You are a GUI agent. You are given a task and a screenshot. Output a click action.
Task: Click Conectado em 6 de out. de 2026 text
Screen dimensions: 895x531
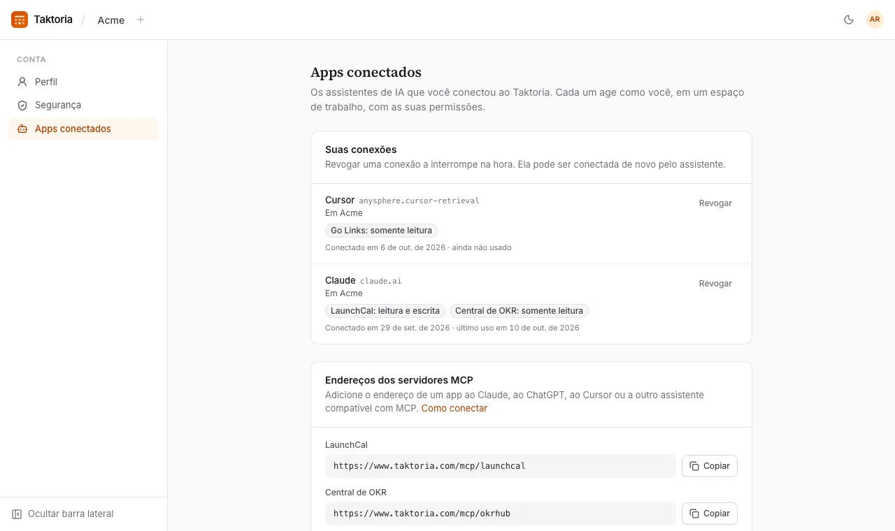[385, 247]
